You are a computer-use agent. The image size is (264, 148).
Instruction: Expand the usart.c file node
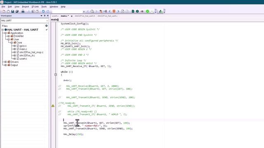point(15,59)
